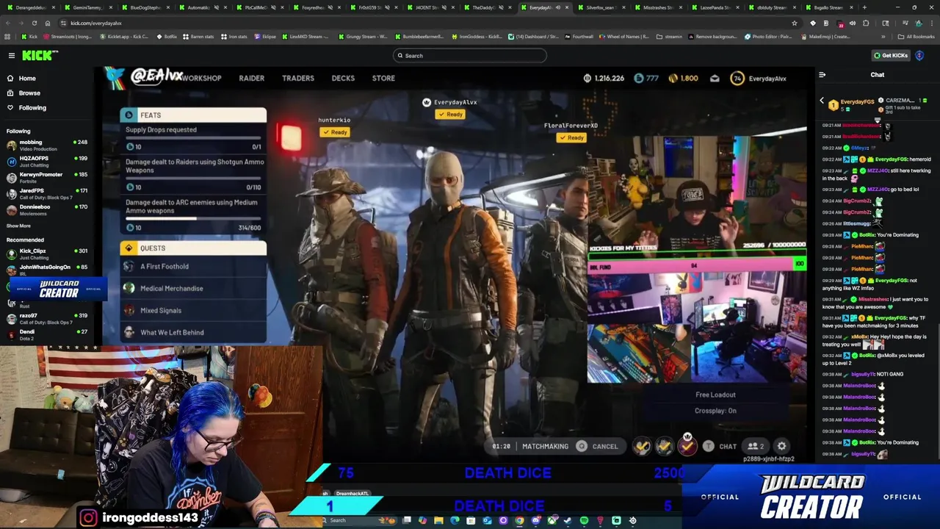
Task: Open the Medical Merchandise quest
Action: pos(193,288)
